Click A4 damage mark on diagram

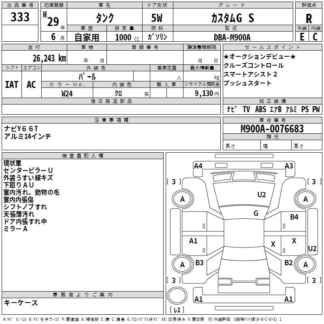point(198,166)
